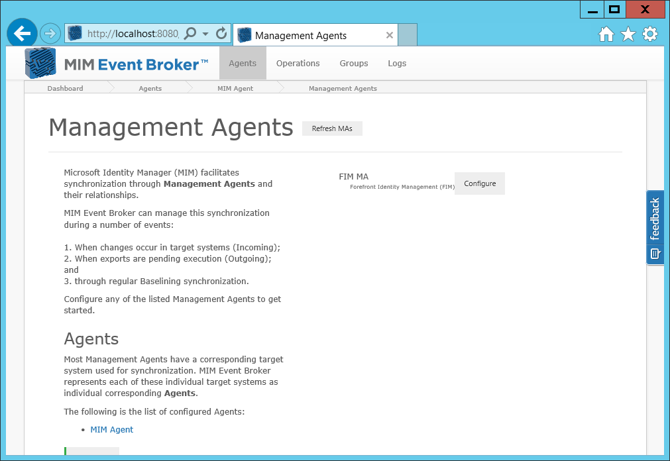Minimize the browser window
Viewport: 670px width, 461px height.
tap(592, 9)
